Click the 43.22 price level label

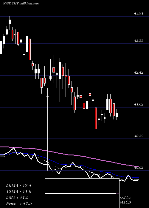pos(139,41)
